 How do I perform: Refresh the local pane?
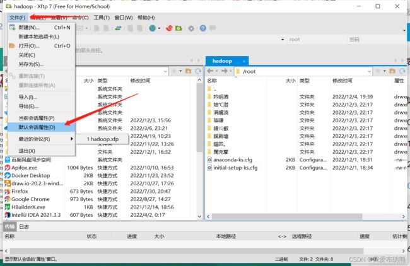(198, 71)
